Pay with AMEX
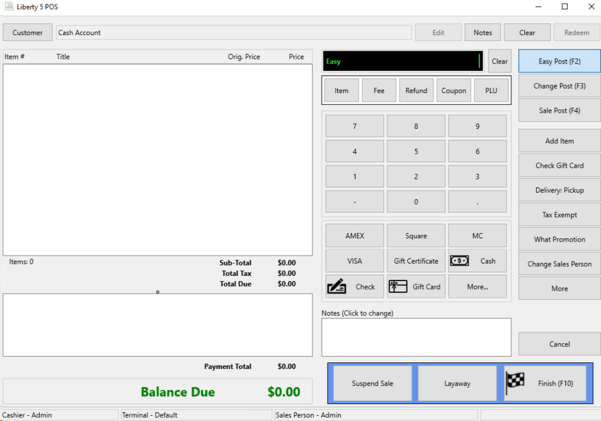 tap(355, 236)
